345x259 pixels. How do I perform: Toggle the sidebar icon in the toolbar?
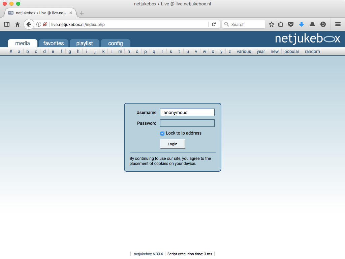pyautogui.click(x=7, y=24)
